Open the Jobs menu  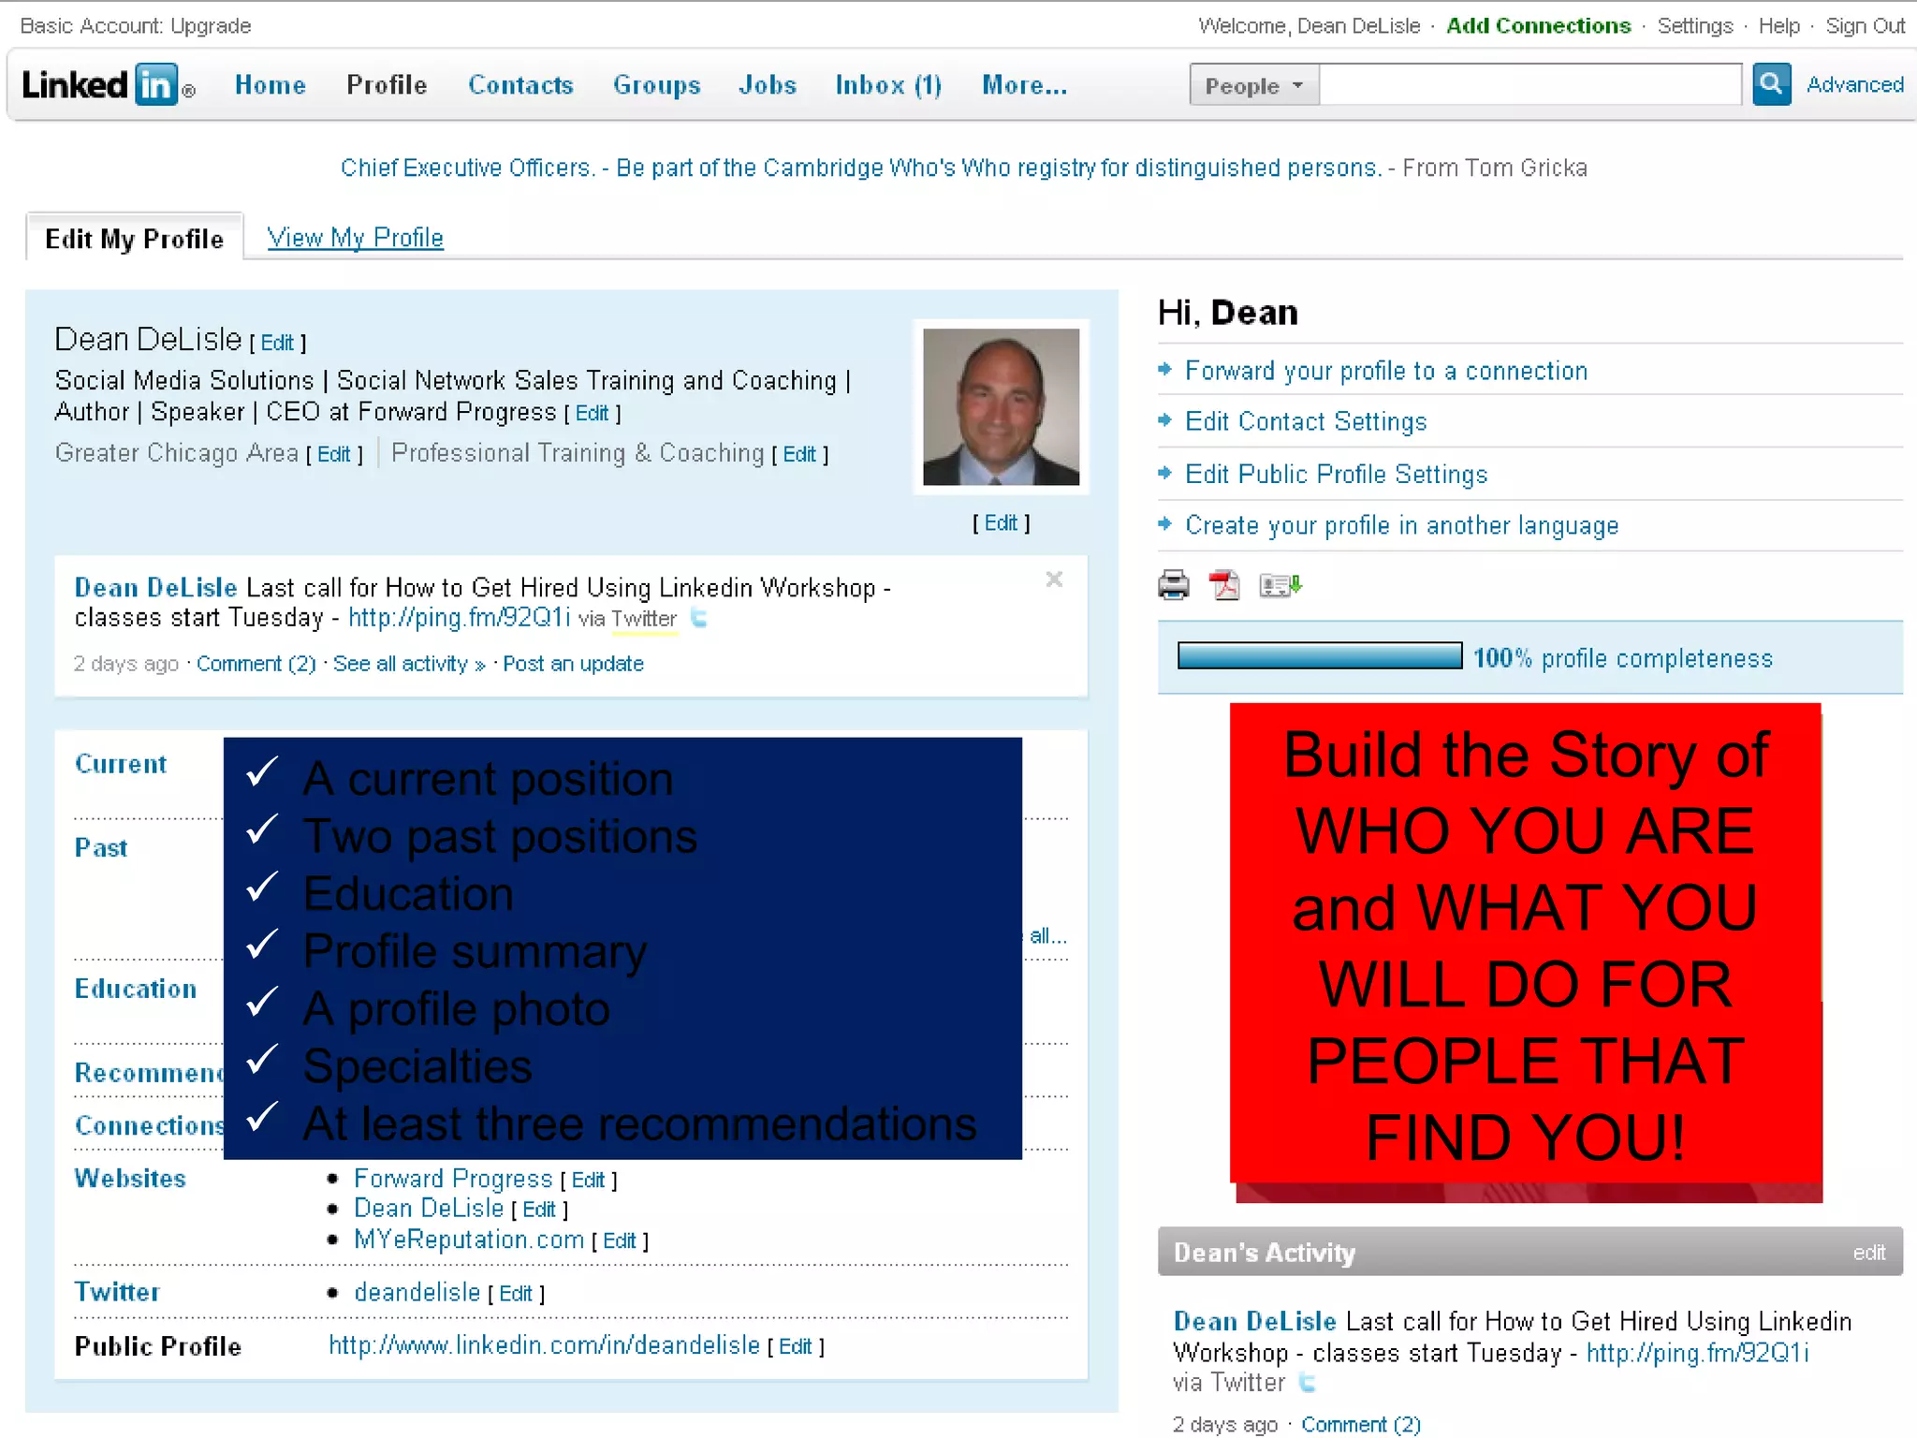point(768,85)
